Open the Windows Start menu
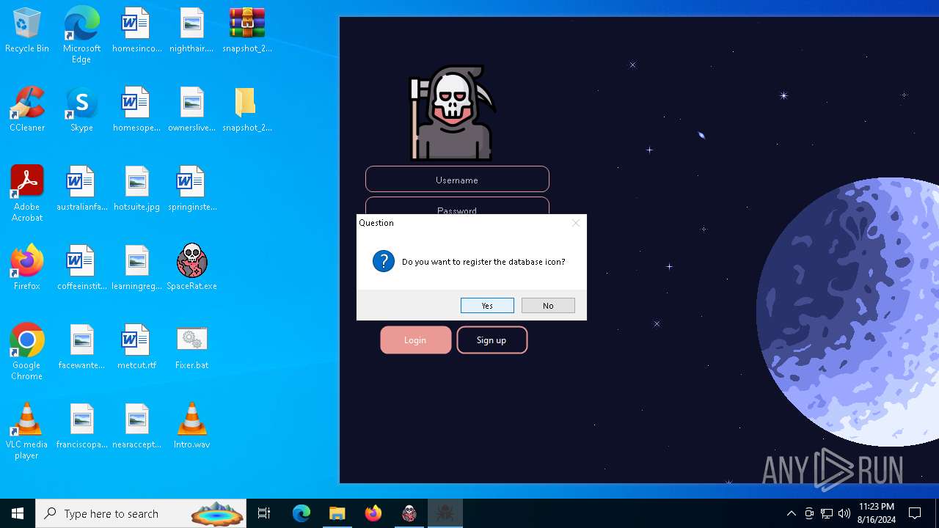This screenshot has height=528, width=939. tap(18, 513)
